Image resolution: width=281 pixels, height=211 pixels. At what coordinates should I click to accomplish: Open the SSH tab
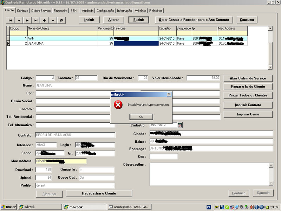click(x=74, y=11)
